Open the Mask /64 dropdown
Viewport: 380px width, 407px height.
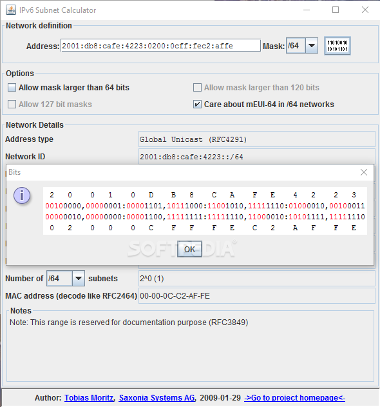312,46
